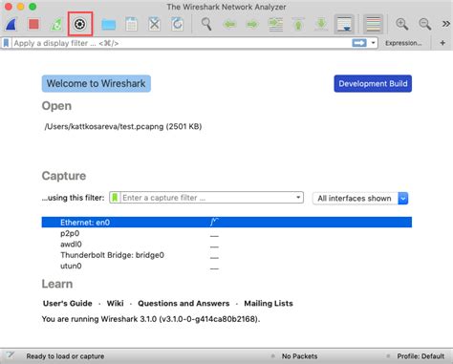This screenshot has height=364, width=453.
Task: Open Questions and Answers link
Action: 183,303
